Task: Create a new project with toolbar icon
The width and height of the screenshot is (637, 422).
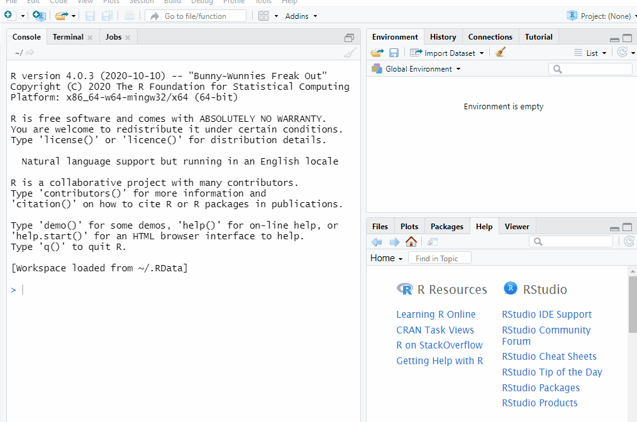Action: coord(39,16)
